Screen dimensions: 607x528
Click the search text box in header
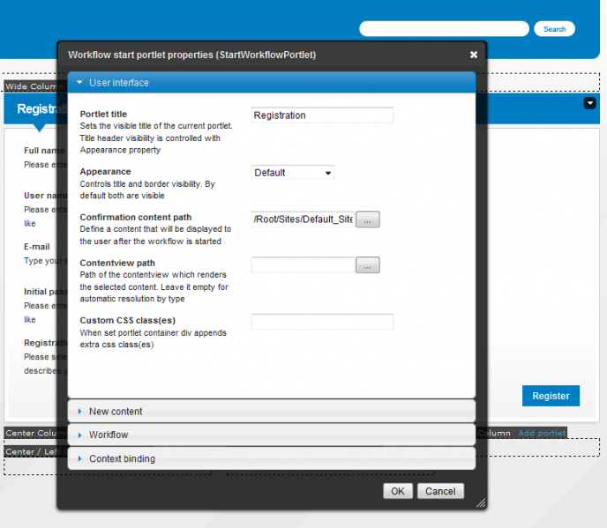pyautogui.click(x=444, y=29)
